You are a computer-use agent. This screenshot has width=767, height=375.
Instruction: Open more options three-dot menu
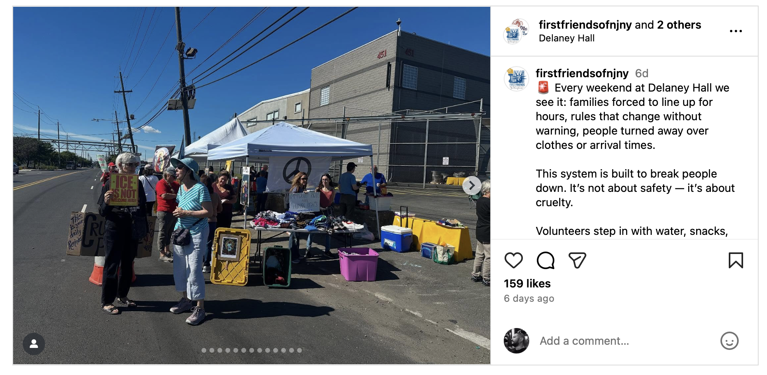point(736,31)
